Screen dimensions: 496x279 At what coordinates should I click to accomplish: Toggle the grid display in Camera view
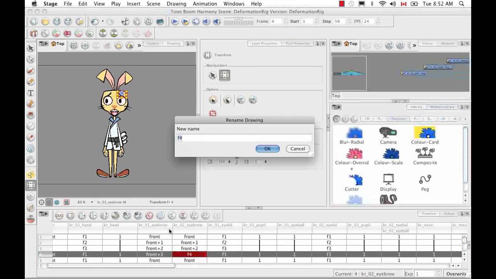pos(74,45)
